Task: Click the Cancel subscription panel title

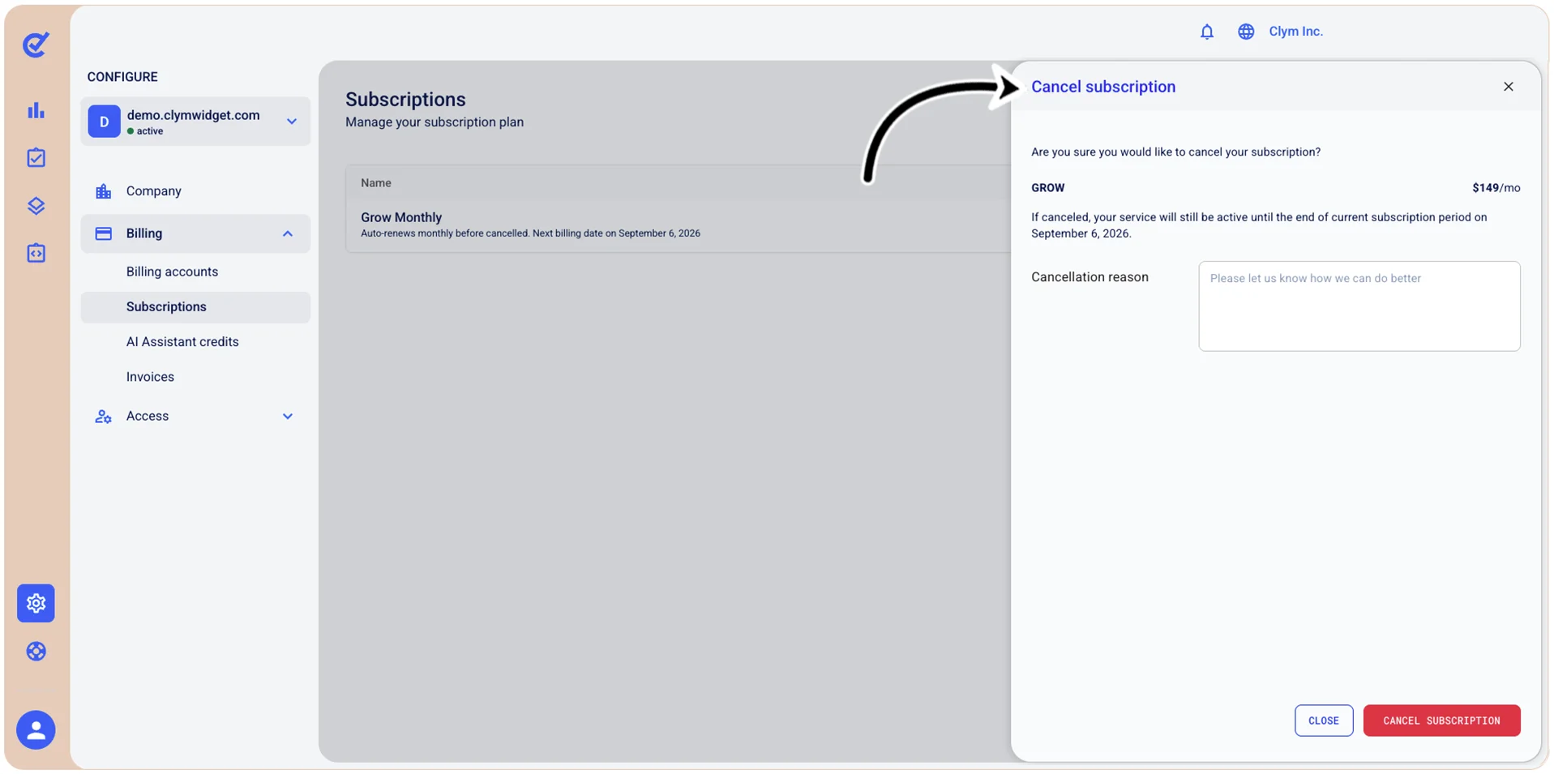Action: click(1103, 87)
